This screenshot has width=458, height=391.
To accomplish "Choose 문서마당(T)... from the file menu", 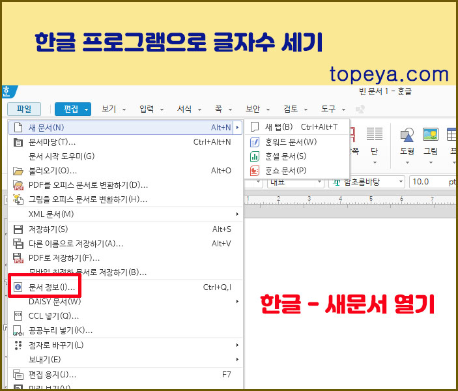I will pyautogui.click(x=125, y=142).
